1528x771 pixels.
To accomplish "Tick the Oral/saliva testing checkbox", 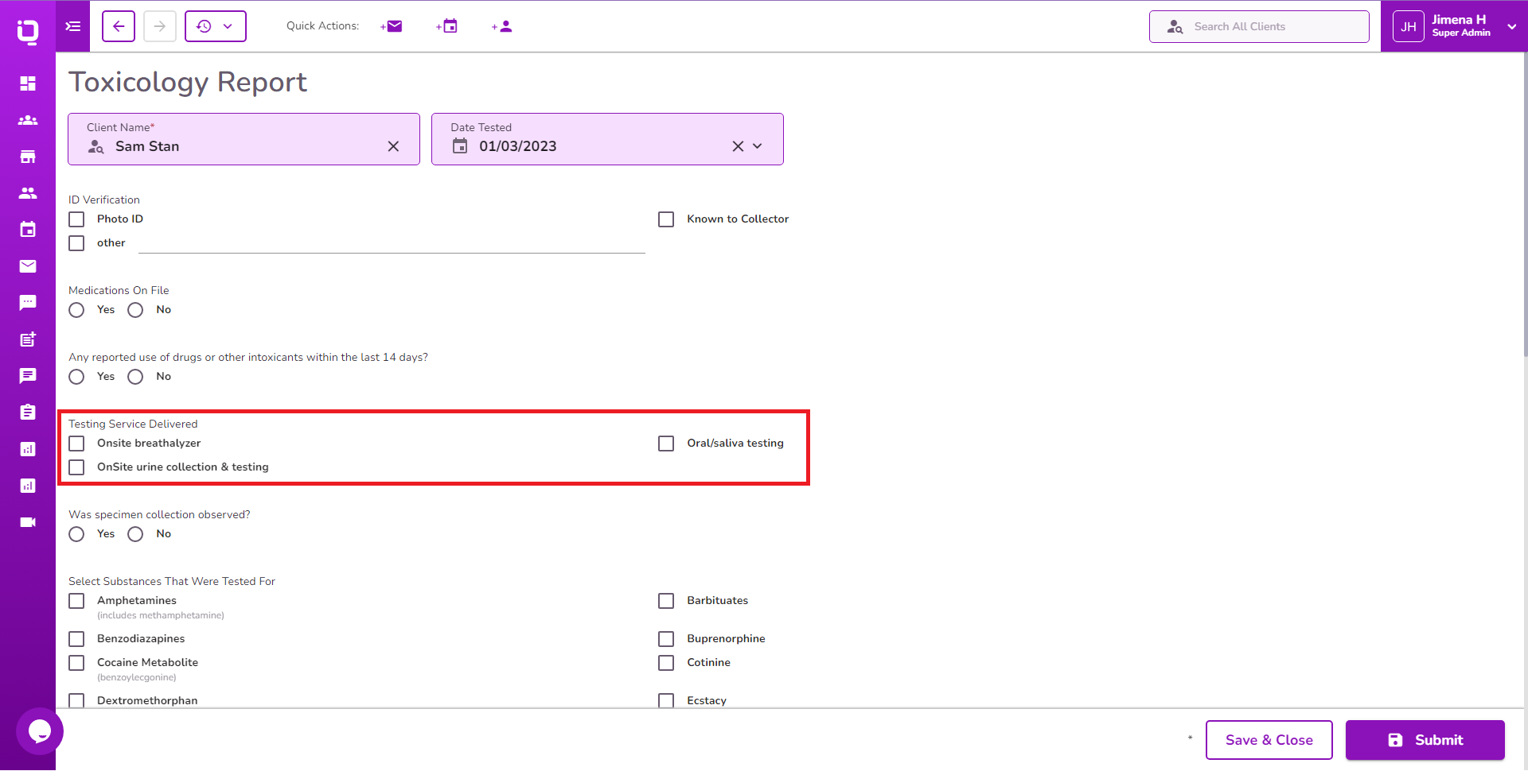I will pyautogui.click(x=666, y=444).
